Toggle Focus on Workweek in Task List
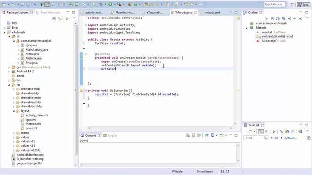Image resolution: width=312 pixels, height=175 pixels. click(274, 132)
